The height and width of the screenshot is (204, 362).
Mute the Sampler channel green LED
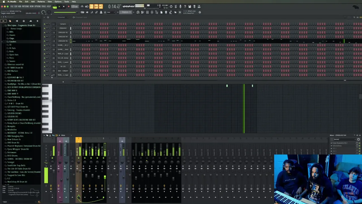click(x=44, y=24)
